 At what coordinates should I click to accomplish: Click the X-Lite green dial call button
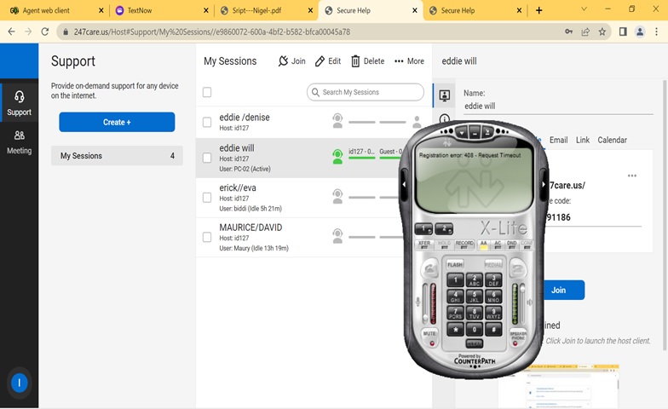tap(429, 269)
